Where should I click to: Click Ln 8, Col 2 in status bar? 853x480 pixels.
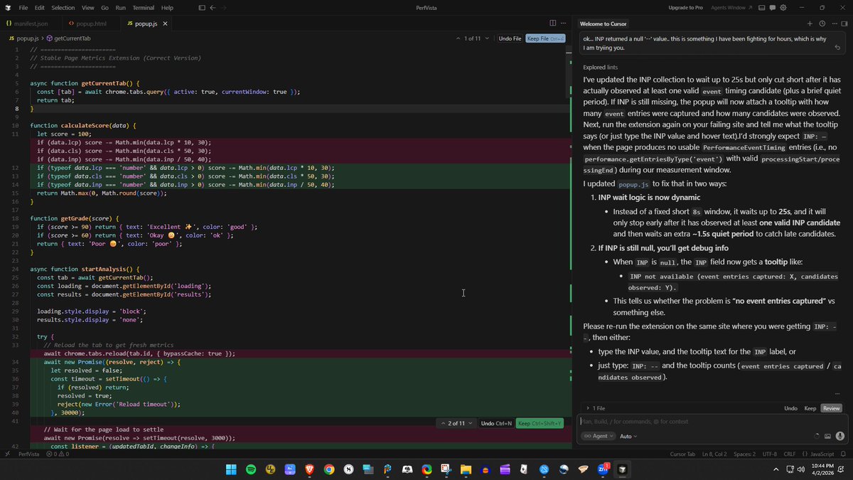point(714,454)
